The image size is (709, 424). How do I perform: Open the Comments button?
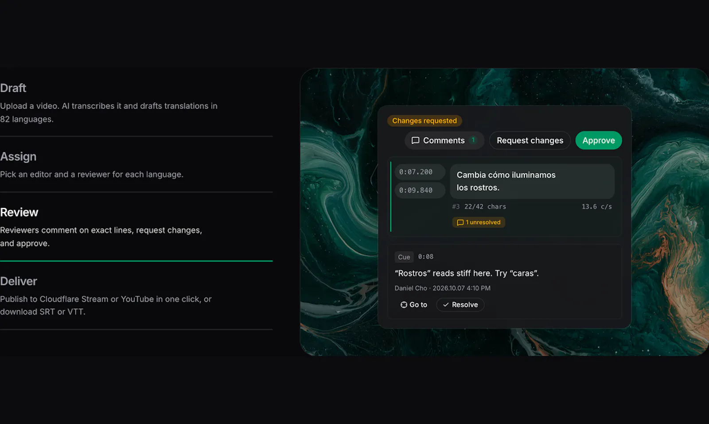point(444,140)
